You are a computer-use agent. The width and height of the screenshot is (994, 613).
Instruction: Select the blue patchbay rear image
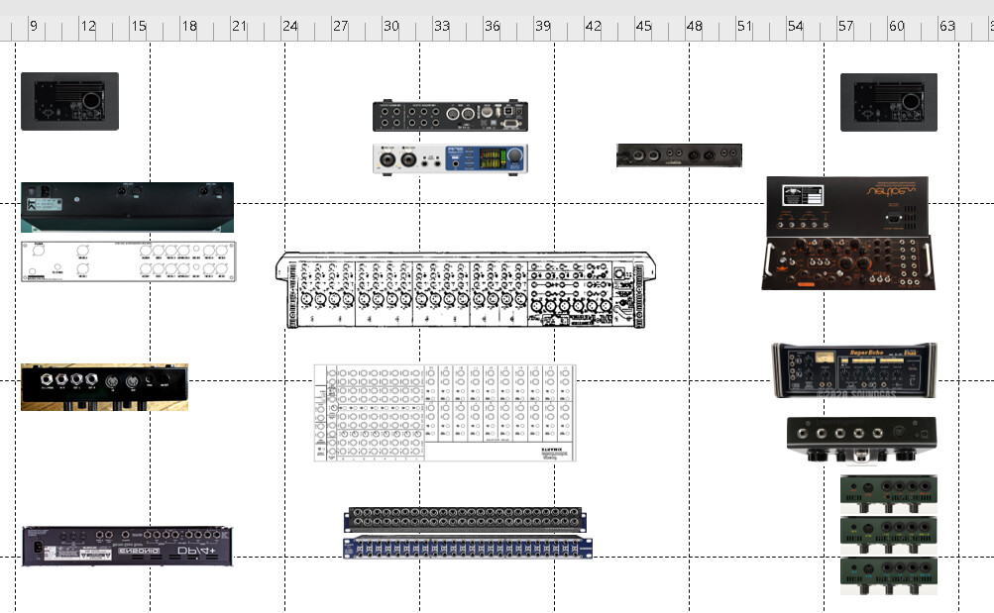pyautogui.click(x=468, y=547)
